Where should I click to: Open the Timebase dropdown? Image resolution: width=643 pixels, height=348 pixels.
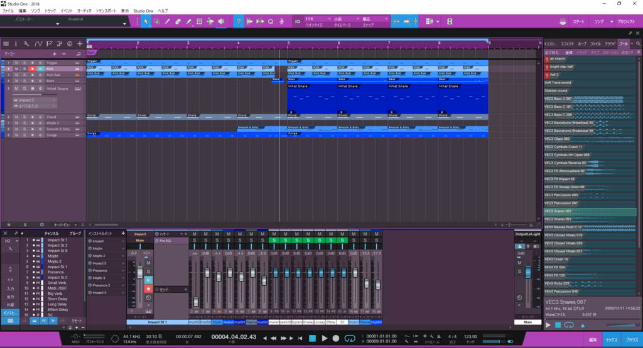347,19
